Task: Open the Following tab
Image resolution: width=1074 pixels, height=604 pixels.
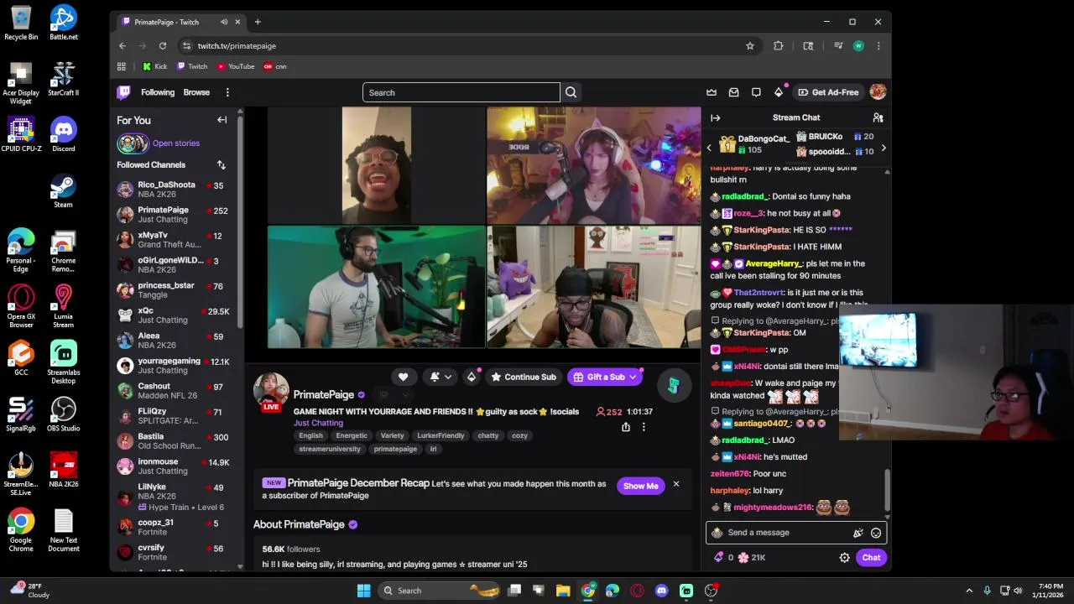Action: pyautogui.click(x=158, y=92)
